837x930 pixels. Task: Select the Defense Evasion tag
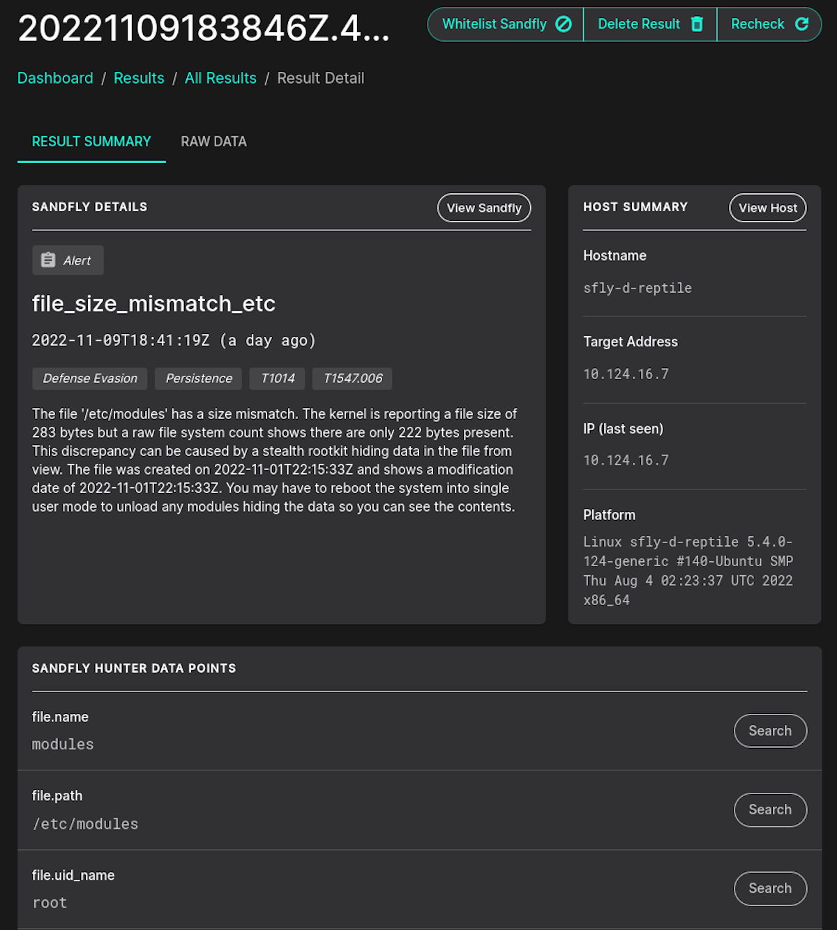click(89, 379)
